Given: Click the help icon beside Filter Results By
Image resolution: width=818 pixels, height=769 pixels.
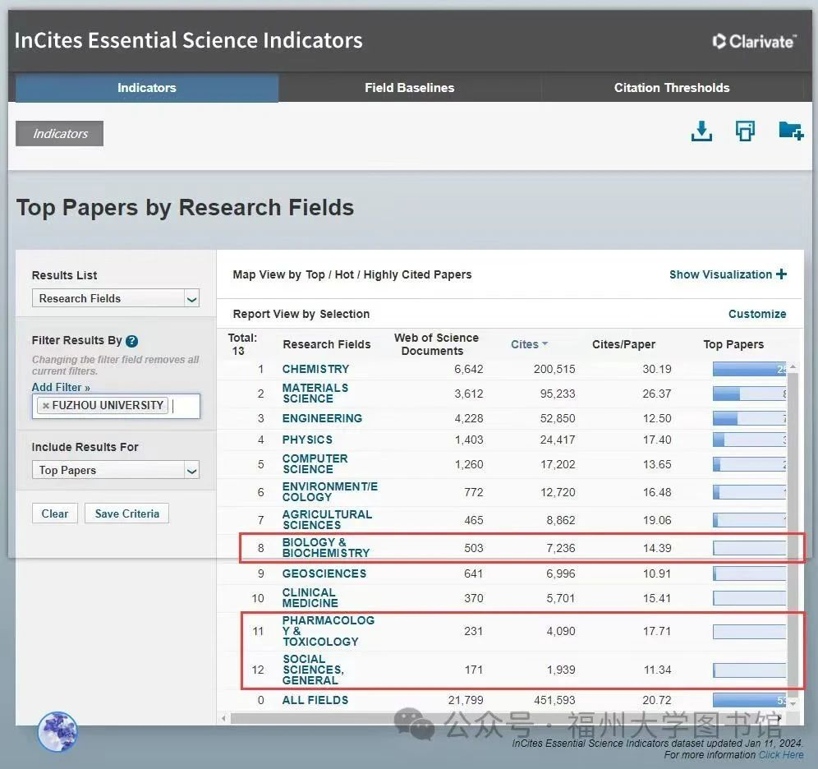Looking at the screenshot, I should (x=131, y=341).
